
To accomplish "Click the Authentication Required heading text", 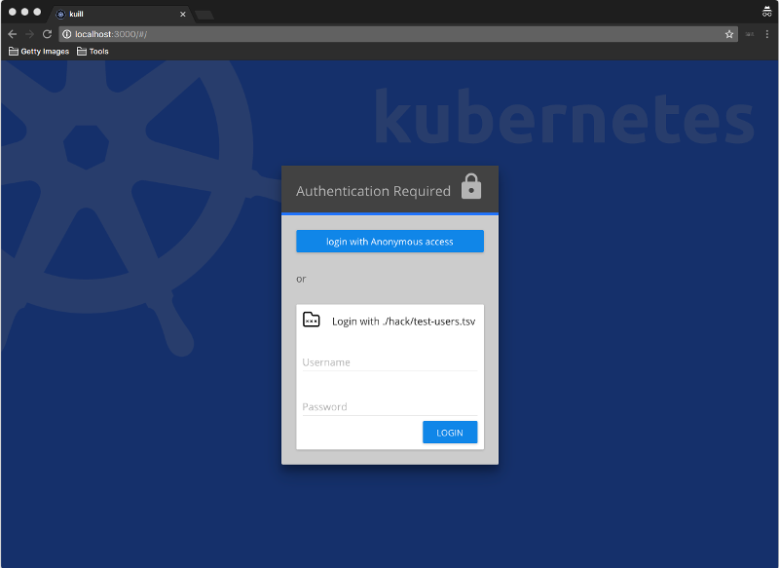I will (x=373, y=191).
